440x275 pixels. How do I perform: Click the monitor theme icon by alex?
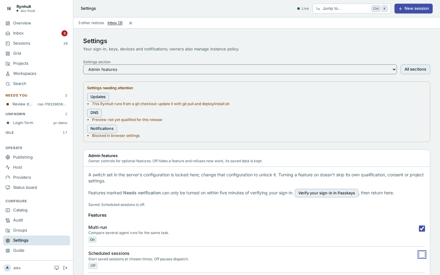click(57, 268)
